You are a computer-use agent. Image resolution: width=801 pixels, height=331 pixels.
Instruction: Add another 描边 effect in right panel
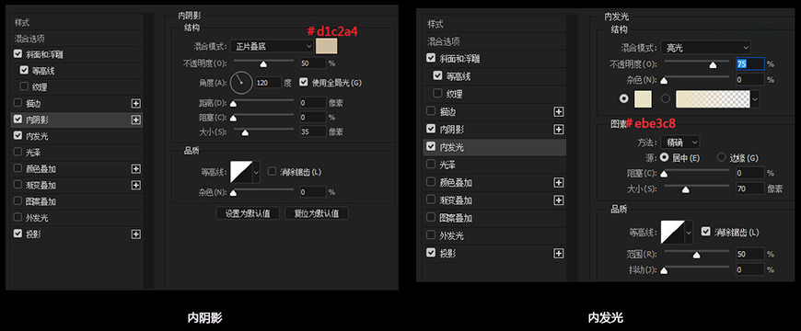click(559, 111)
